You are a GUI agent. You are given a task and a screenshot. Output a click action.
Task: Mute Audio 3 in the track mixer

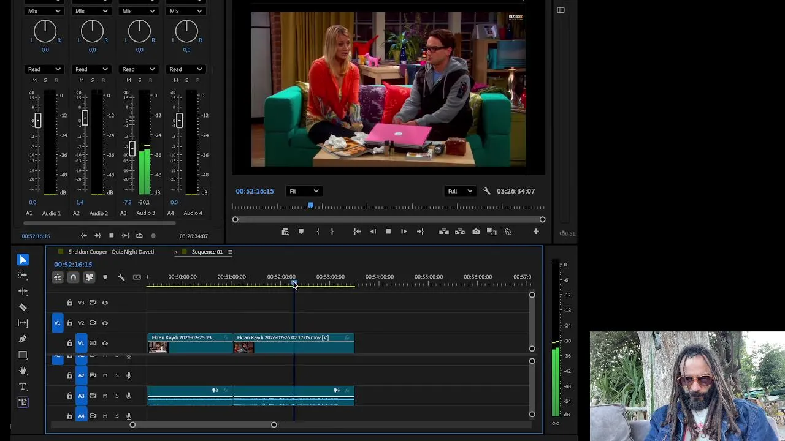click(x=128, y=80)
